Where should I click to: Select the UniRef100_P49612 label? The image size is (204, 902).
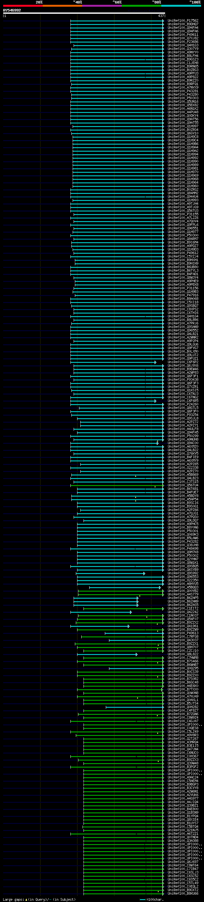183,253
